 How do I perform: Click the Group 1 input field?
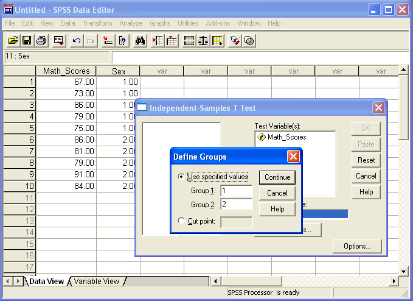[x=237, y=191]
